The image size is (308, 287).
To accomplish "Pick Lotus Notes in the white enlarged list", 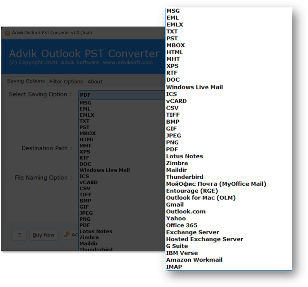I will (184, 156).
